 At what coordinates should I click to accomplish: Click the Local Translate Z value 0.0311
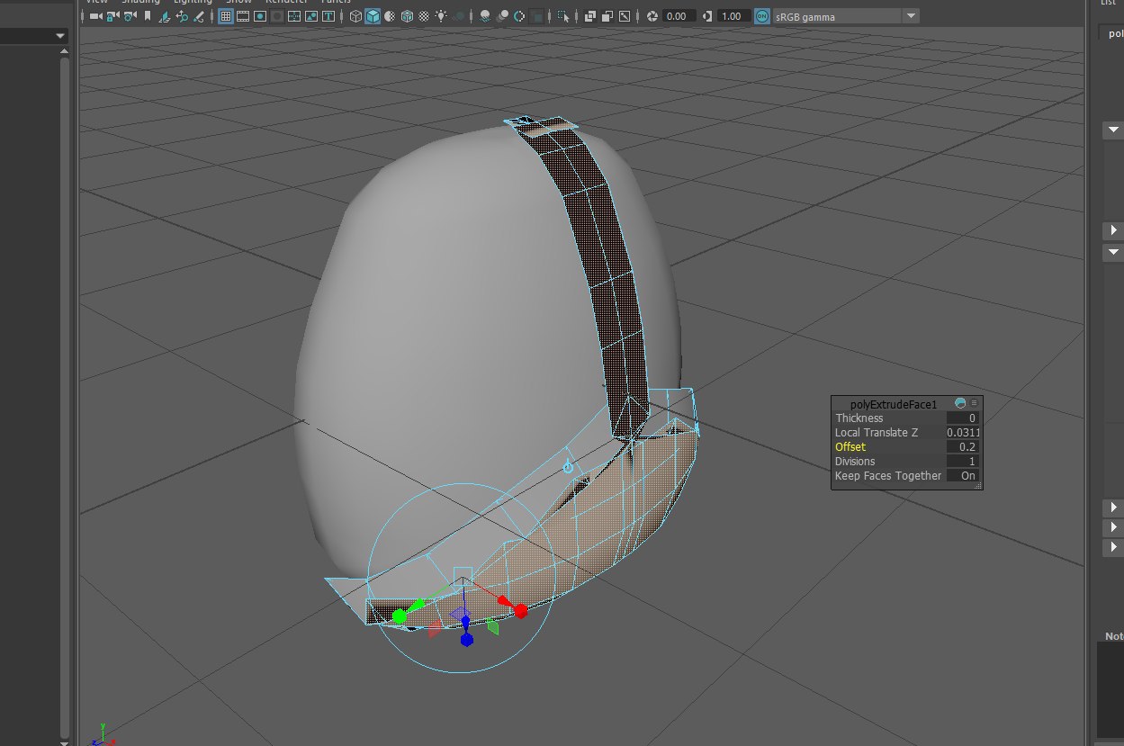(962, 433)
